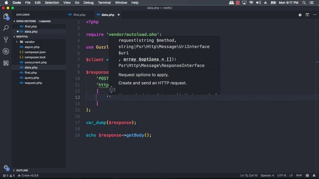Image resolution: width=319 pixels, height=179 pixels.
Task: Open the View menu
Action: tap(67, 2)
